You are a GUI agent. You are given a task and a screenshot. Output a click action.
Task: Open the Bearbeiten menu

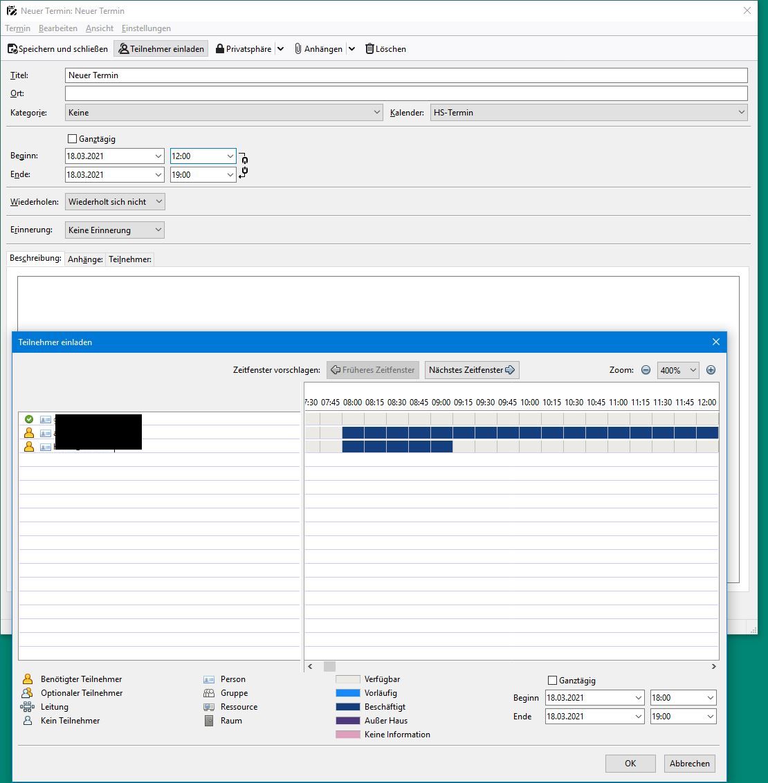pos(58,28)
